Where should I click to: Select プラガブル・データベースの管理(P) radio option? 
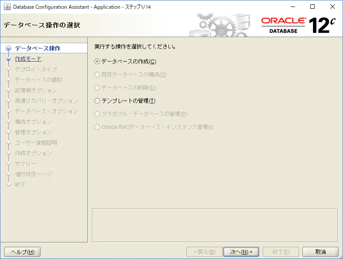(x=141, y=114)
